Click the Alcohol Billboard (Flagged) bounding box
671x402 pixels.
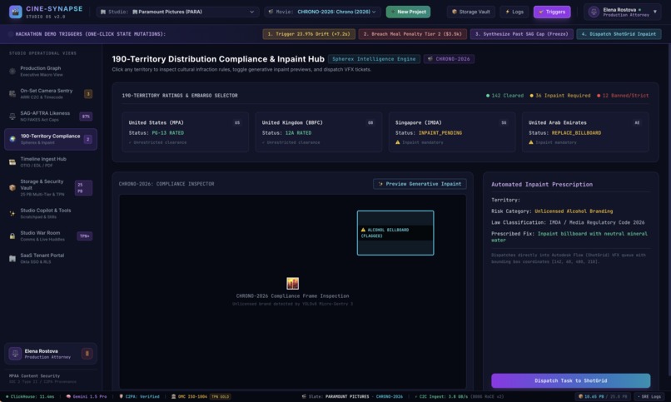tap(395, 233)
